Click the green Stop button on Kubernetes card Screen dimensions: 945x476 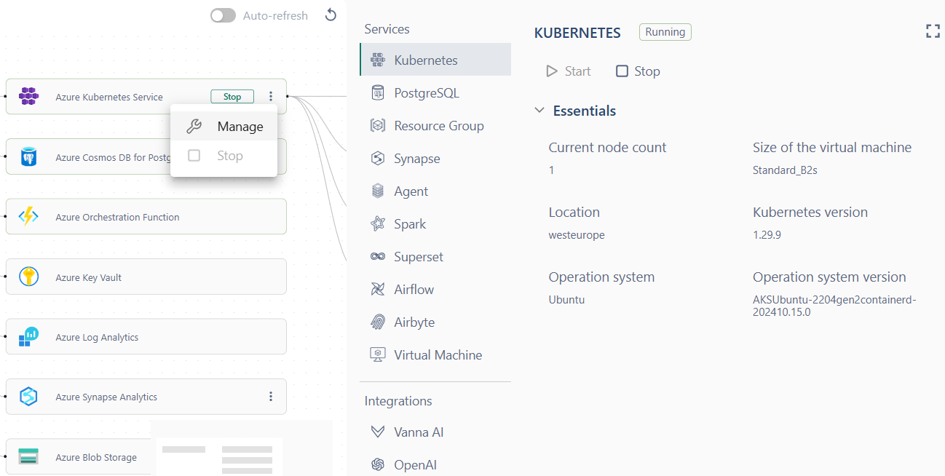(x=232, y=96)
